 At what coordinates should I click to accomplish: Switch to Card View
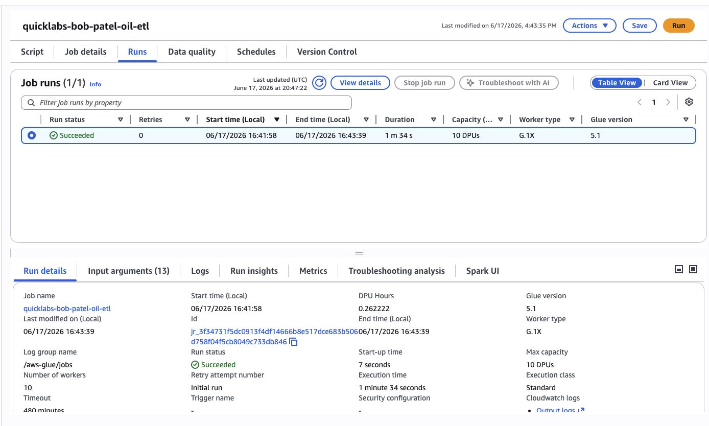pyautogui.click(x=670, y=83)
